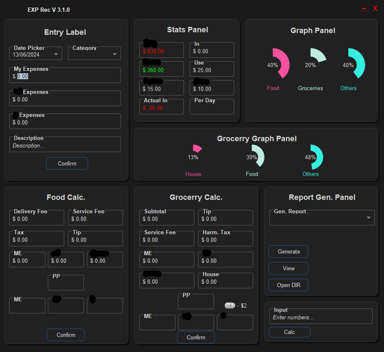The height and width of the screenshot is (352, 384).
Task: Confirm the Food Calc values
Action: pyautogui.click(x=65, y=335)
